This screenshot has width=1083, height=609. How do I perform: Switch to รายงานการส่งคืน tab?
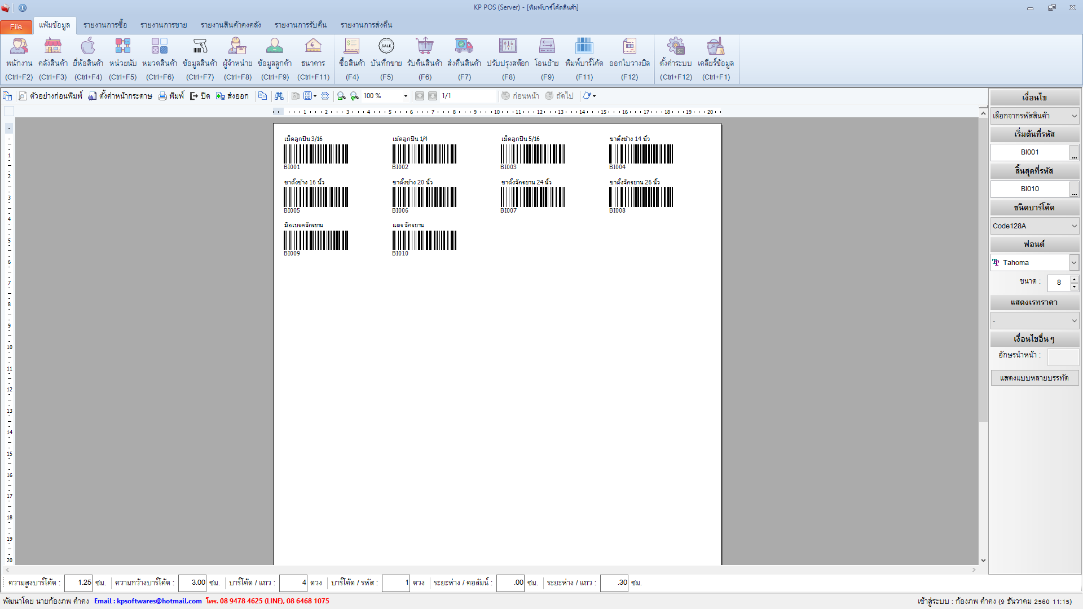[x=366, y=25]
